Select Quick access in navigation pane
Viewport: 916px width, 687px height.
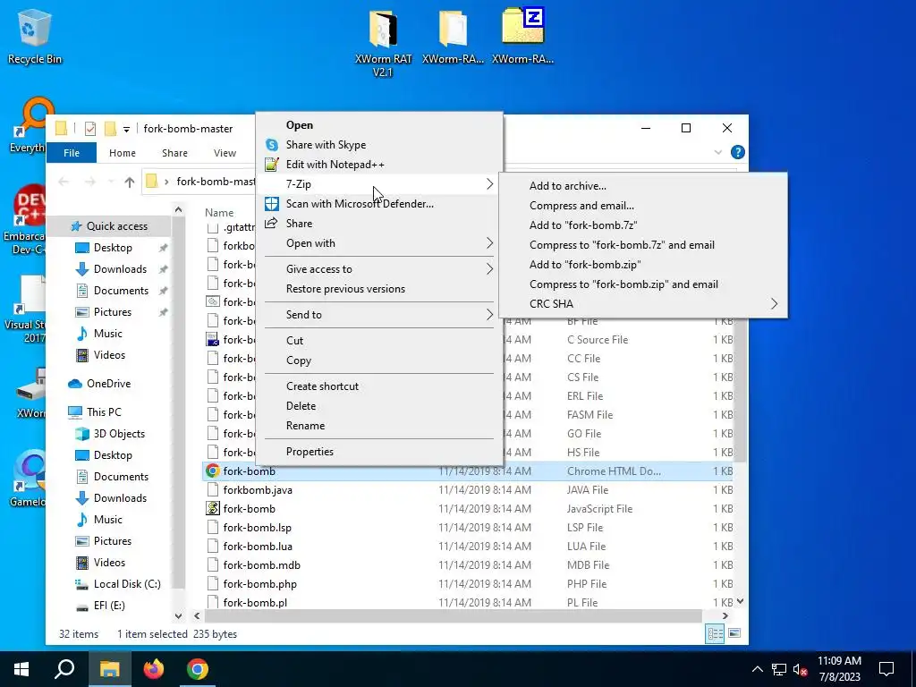tap(117, 226)
